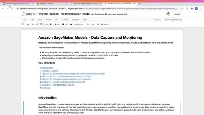Image resolution: width=204 pixels, height=115 pixels.
Task: Restart the kernel with the circular arrow icon
Action: click(x=67, y=24)
